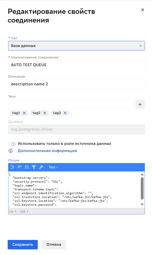Viewport: 152px width, 255px height.
Task: Click the disabled Драйвер field org.postgresql.Driver
Action: coord(76,129)
